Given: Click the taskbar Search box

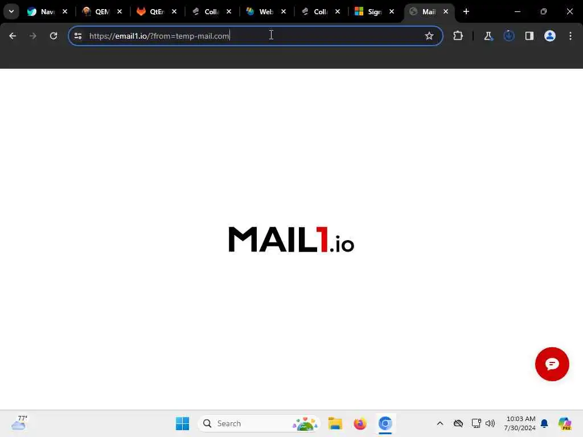Looking at the screenshot, I should pos(259,423).
